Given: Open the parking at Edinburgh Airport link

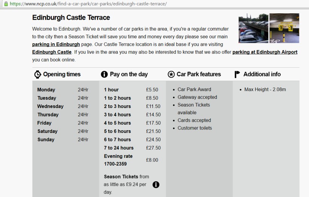Looking at the screenshot, I should pos(265,52).
